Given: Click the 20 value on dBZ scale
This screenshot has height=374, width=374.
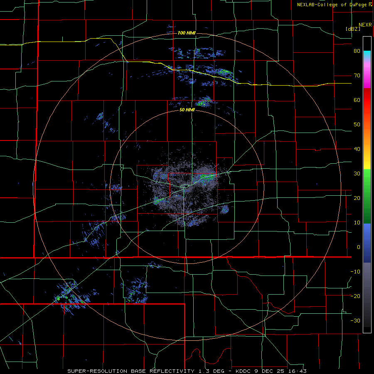Looking at the screenshot, I should pos(357,198).
